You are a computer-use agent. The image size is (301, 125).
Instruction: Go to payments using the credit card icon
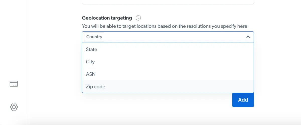(x=14, y=84)
